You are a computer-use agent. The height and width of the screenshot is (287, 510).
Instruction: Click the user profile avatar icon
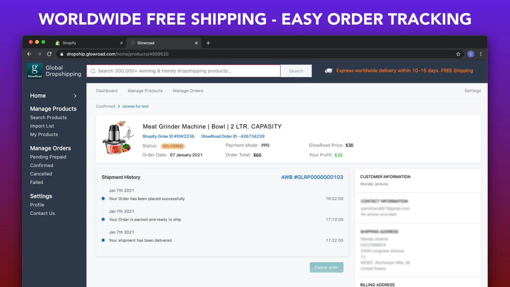tap(471, 54)
